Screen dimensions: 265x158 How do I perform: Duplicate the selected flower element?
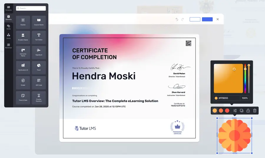[x=241, y=111]
